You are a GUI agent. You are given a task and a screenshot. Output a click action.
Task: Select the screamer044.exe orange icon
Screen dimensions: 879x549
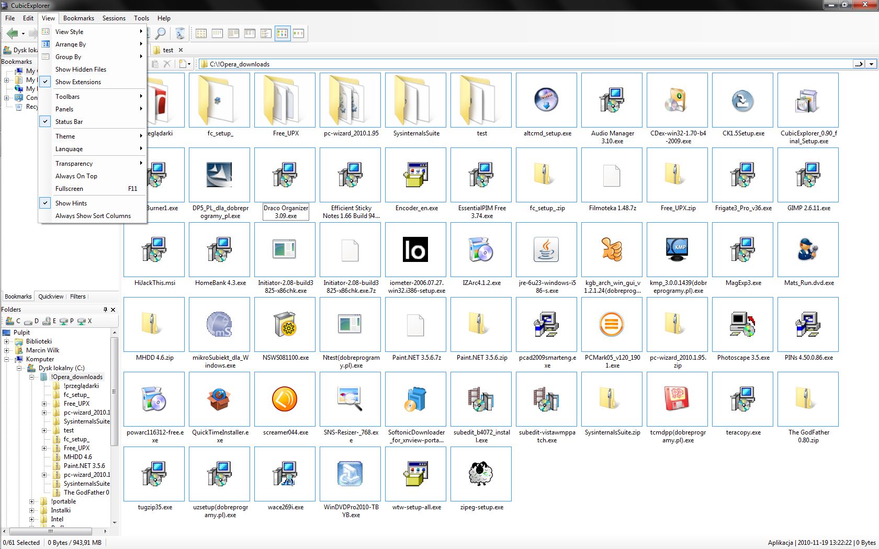tap(285, 399)
